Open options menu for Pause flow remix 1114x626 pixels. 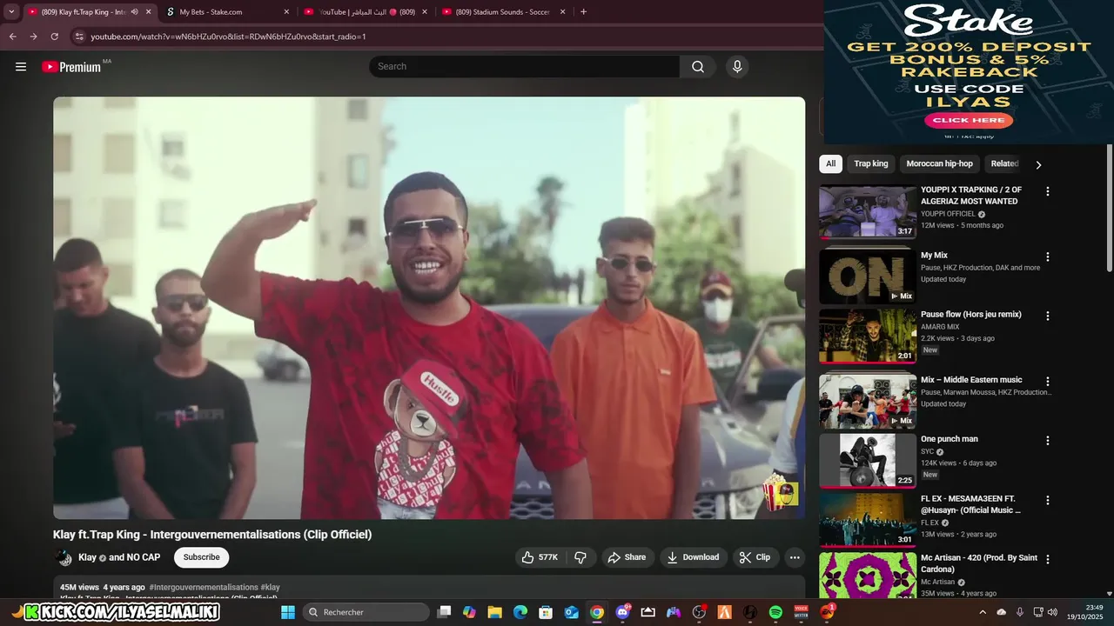click(1048, 316)
